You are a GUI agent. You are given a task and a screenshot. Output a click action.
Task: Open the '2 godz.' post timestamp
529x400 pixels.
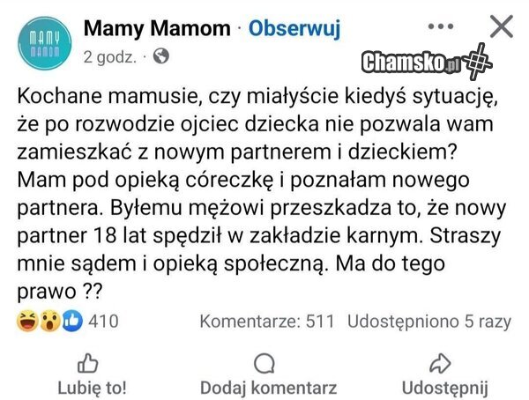click(x=109, y=57)
